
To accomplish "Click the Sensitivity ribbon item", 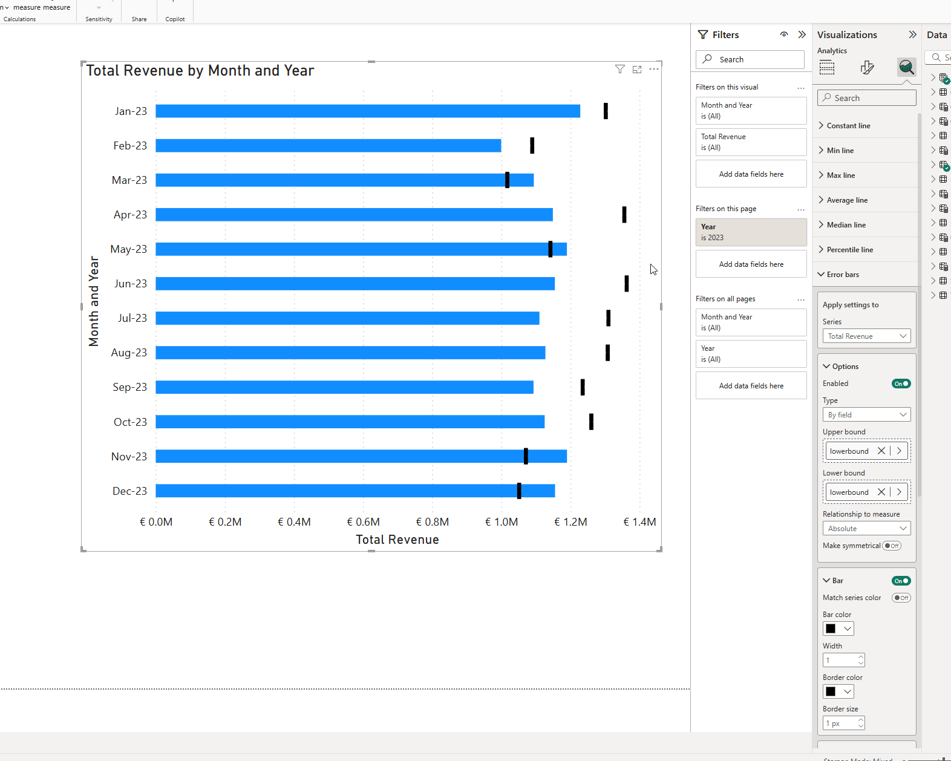I will pos(99,19).
